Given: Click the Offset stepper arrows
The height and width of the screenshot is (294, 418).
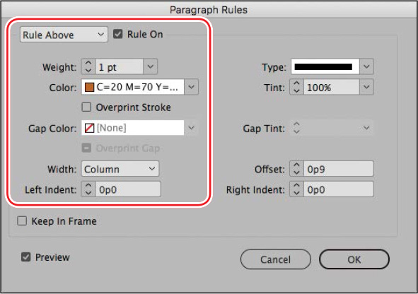Looking at the screenshot, I should click(297, 169).
